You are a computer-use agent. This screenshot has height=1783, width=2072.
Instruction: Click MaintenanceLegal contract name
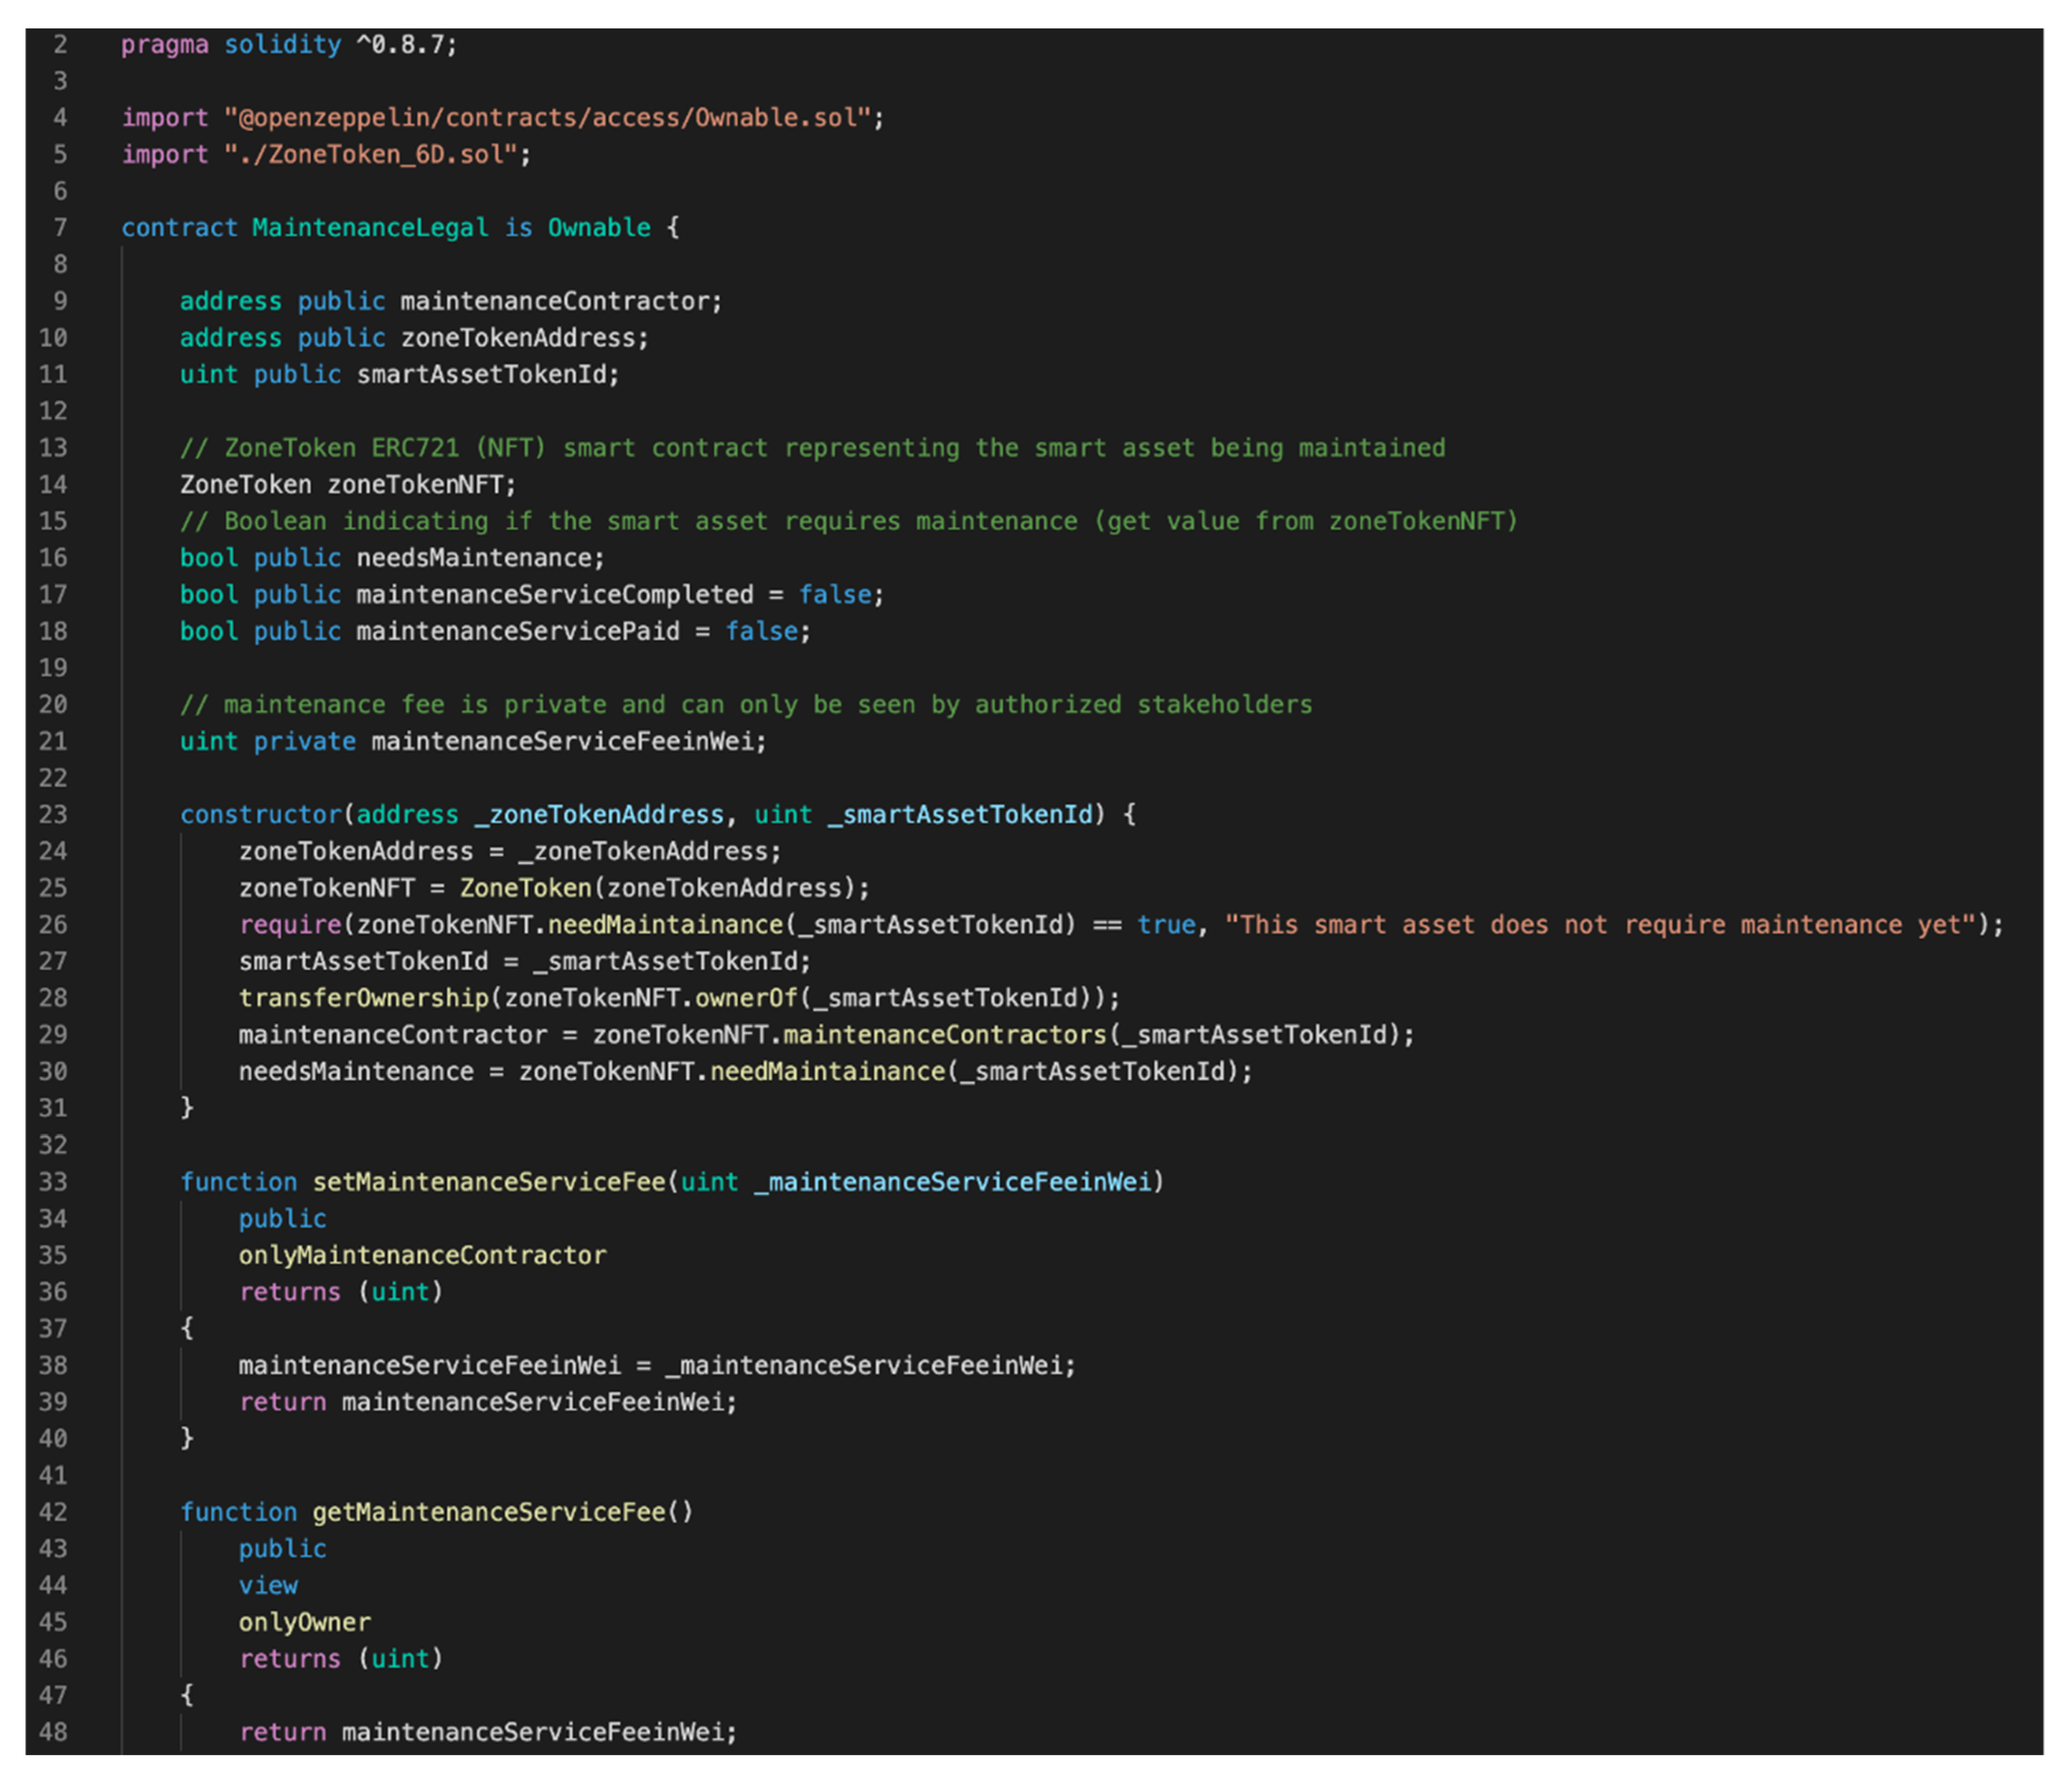(369, 228)
